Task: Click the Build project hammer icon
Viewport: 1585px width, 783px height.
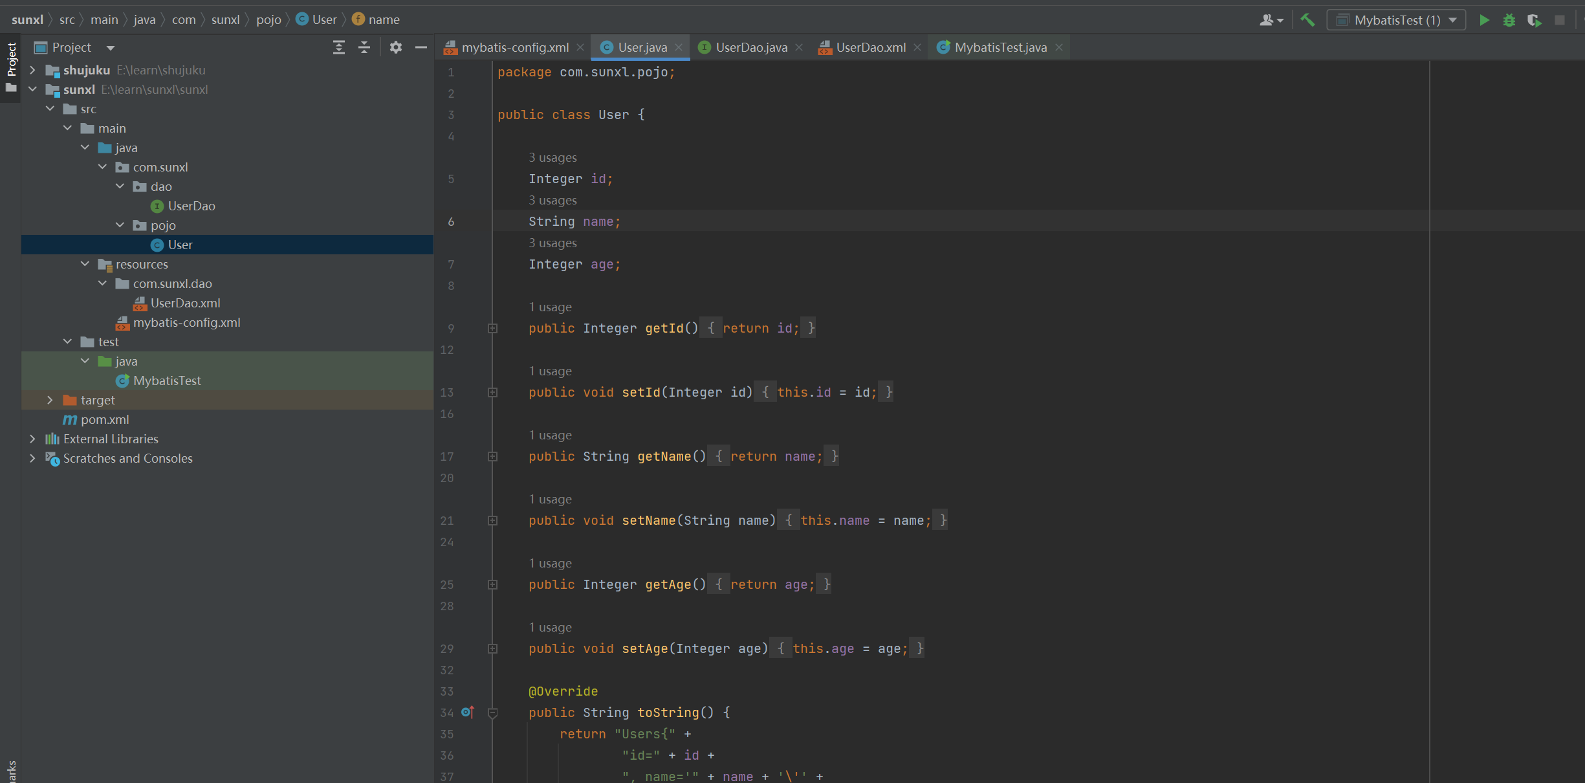Action: (x=1307, y=20)
